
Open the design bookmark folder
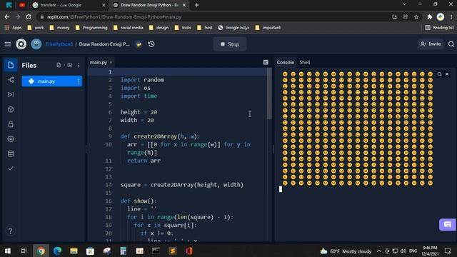coord(159,28)
